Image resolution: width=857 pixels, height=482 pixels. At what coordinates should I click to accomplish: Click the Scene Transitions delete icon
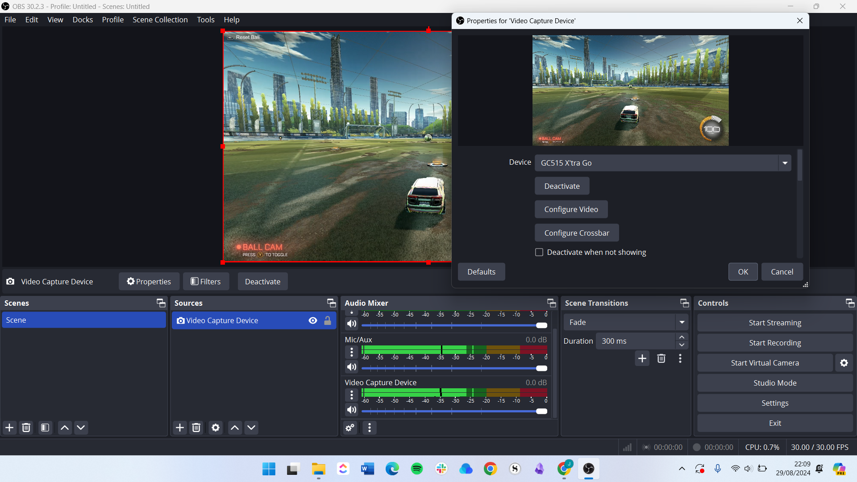(661, 358)
